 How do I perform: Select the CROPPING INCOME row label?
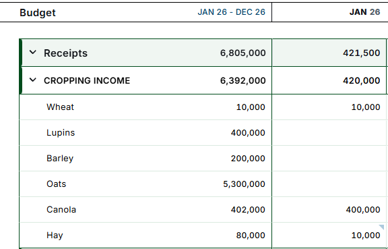[x=87, y=80]
